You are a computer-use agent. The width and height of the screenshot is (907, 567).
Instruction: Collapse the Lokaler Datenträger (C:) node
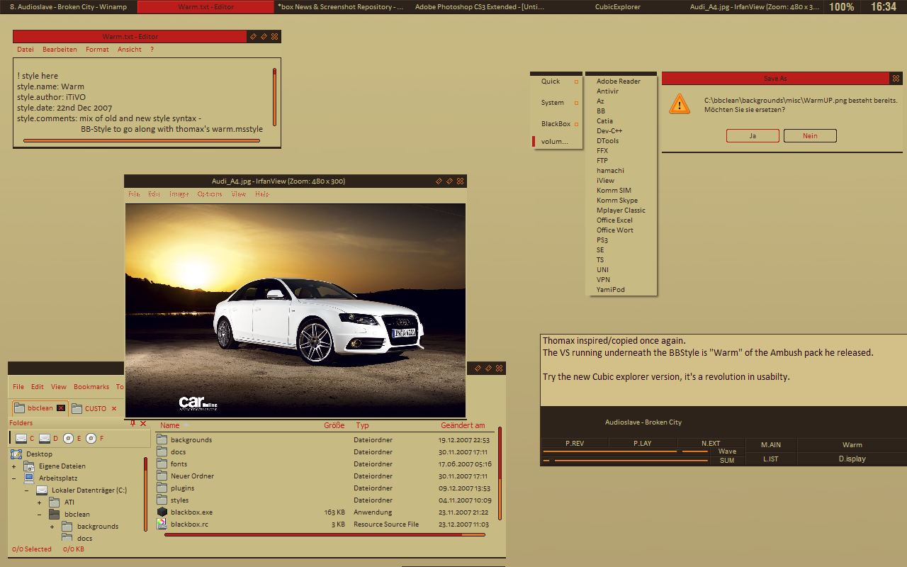coord(26,490)
